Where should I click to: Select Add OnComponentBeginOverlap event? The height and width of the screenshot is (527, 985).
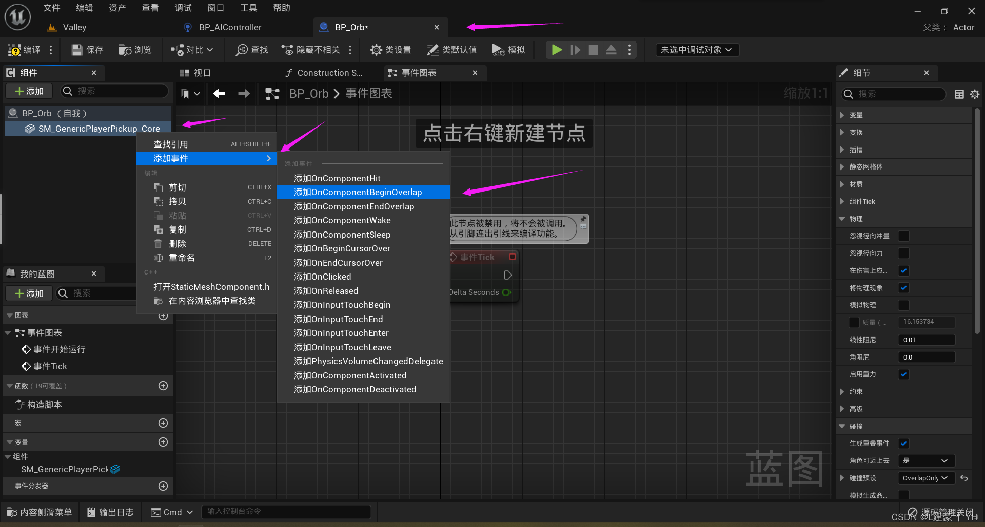pos(364,192)
